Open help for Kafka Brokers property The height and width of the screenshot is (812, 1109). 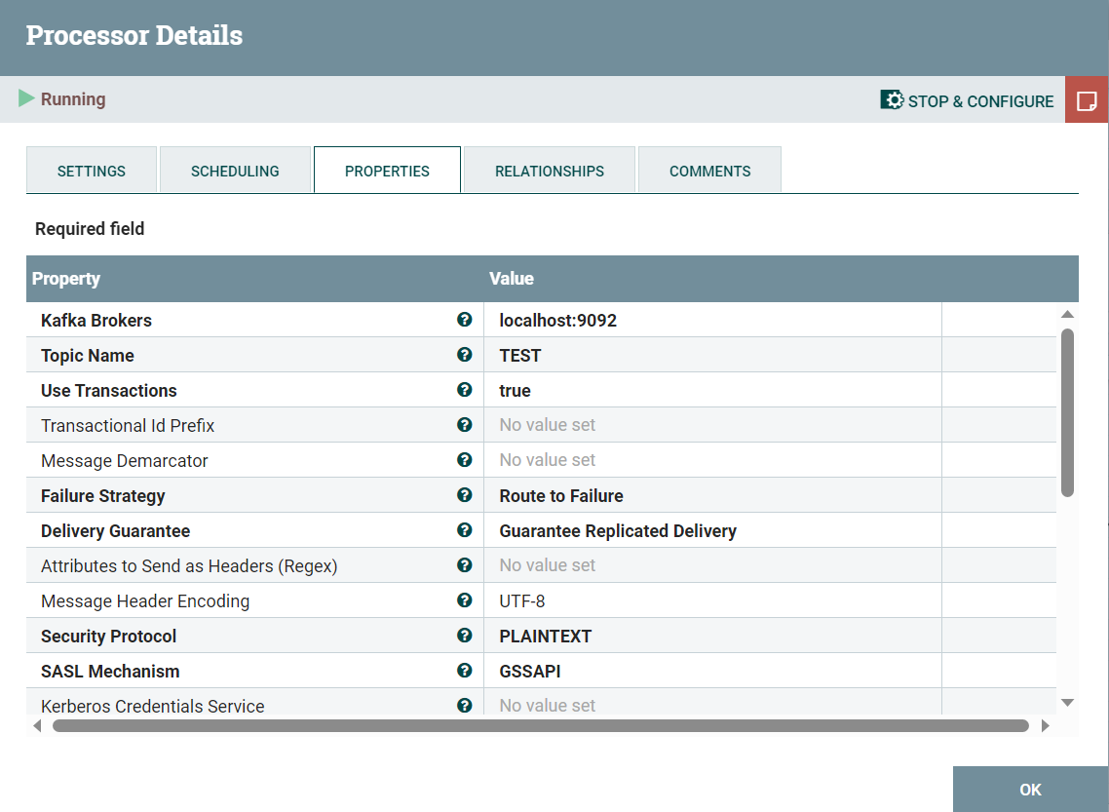[465, 320]
